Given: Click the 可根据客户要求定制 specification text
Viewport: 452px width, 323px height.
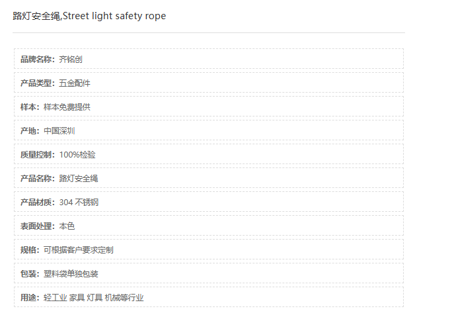Looking at the screenshot, I should coord(79,250).
